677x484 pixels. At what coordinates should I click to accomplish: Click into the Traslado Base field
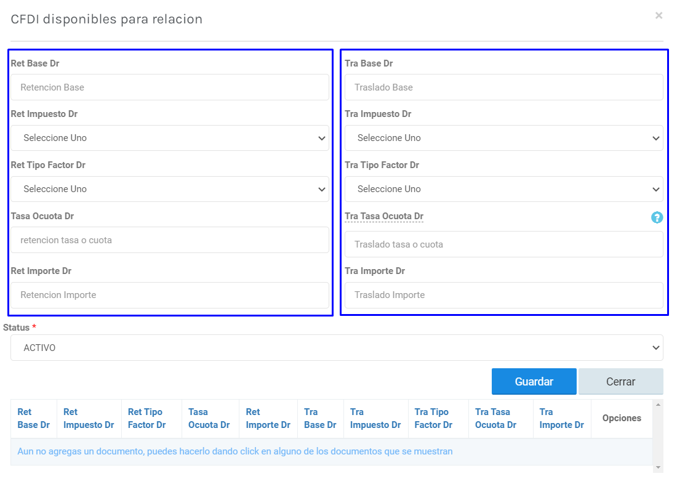click(x=503, y=87)
